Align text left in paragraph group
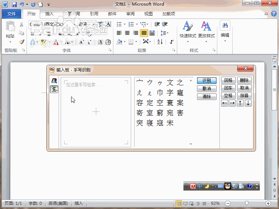 click(x=119, y=33)
